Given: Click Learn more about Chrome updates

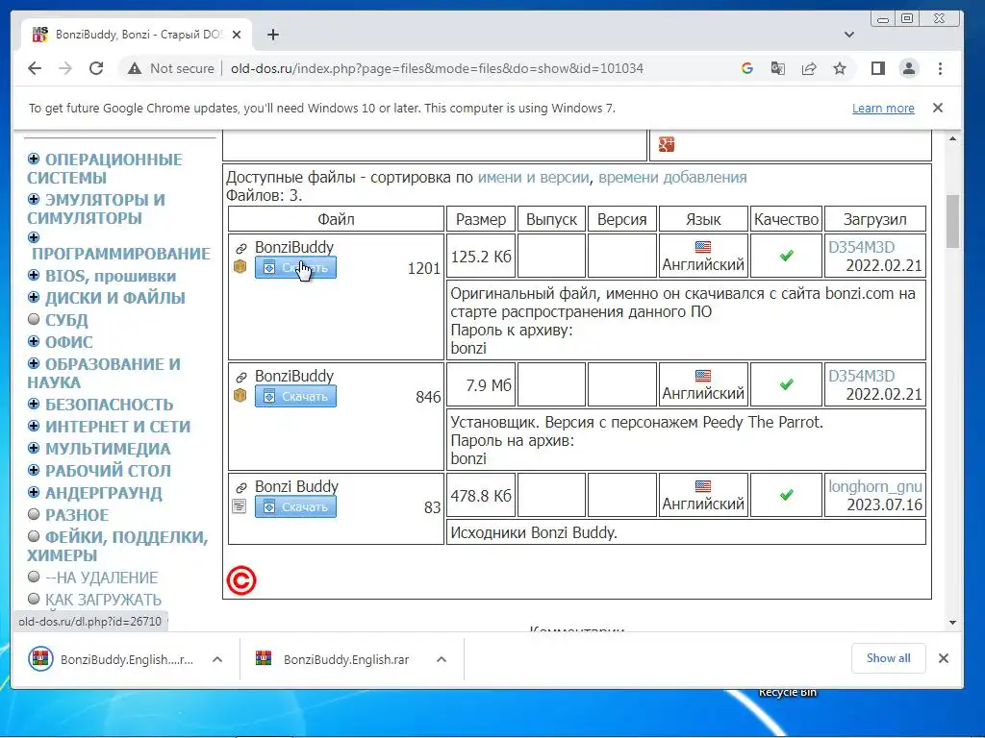Looking at the screenshot, I should 883,108.
